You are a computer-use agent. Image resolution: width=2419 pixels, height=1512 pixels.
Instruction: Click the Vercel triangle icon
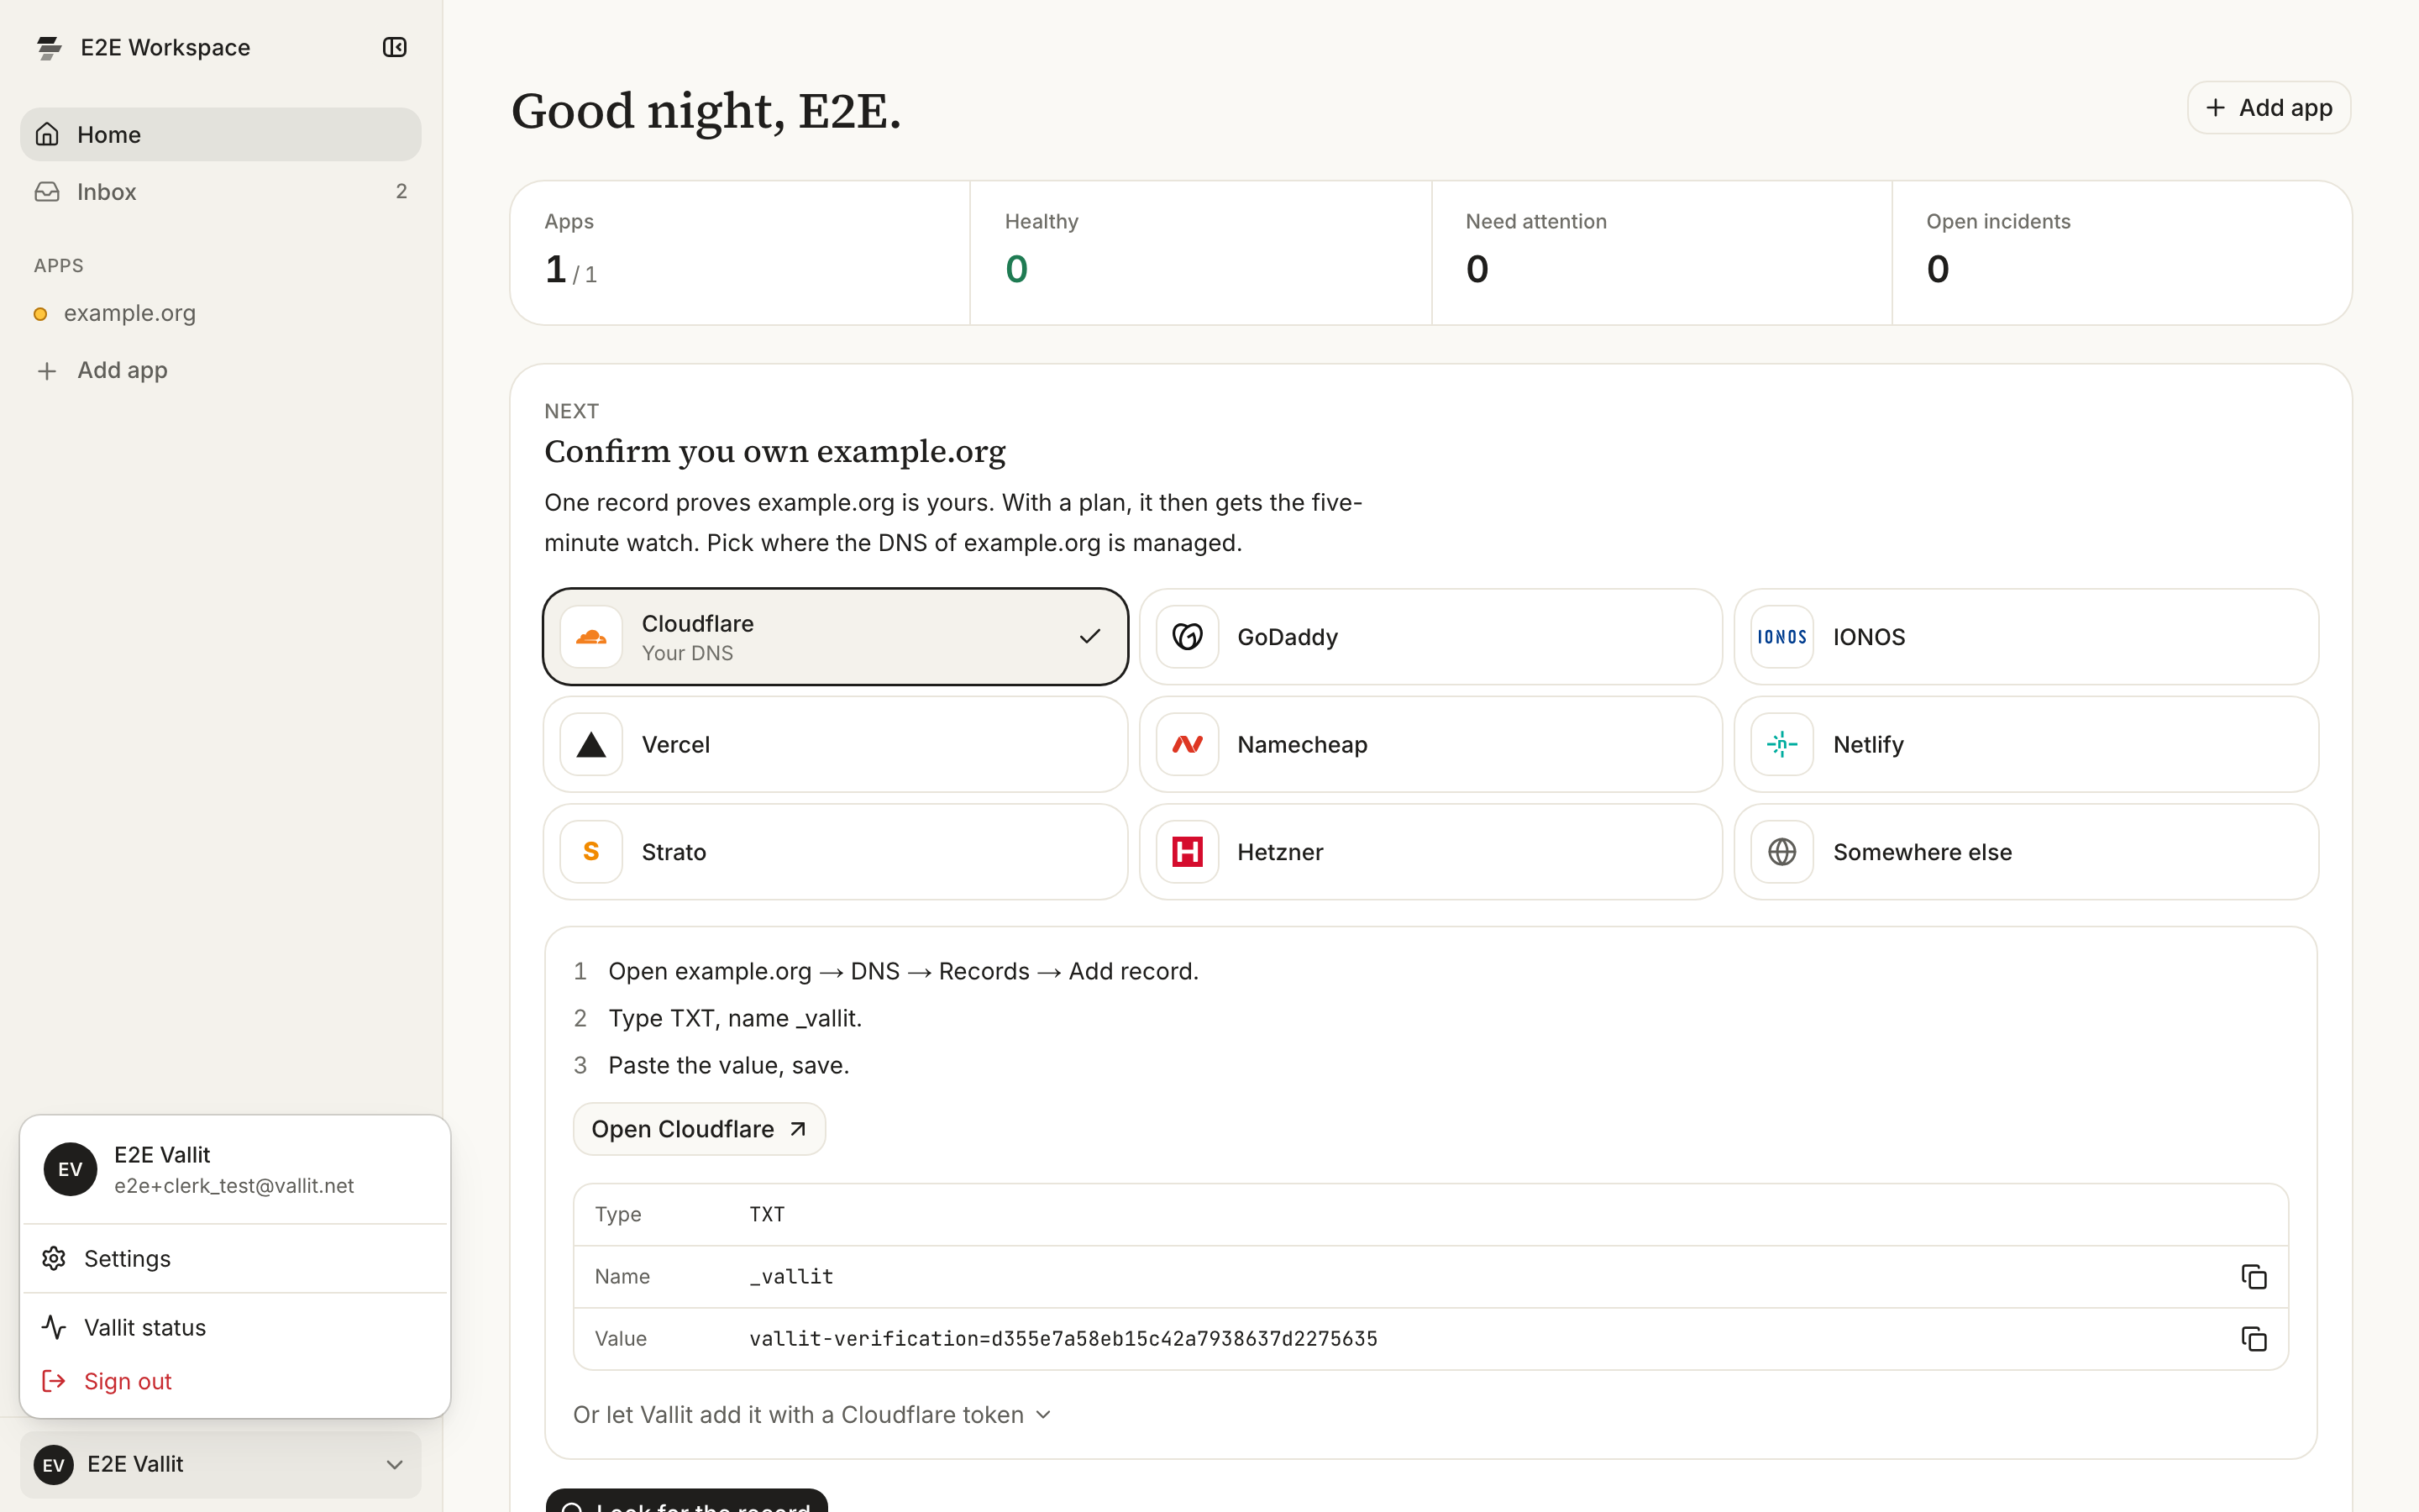click(590, 744)
